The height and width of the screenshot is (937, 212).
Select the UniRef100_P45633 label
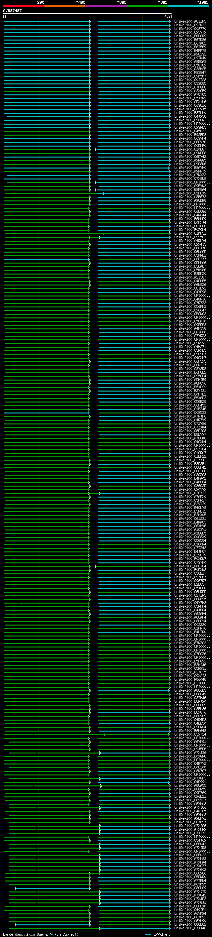coord(190,131)
